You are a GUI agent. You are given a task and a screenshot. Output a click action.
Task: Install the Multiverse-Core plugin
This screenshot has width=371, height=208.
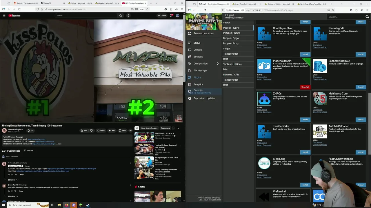(361, 120)
